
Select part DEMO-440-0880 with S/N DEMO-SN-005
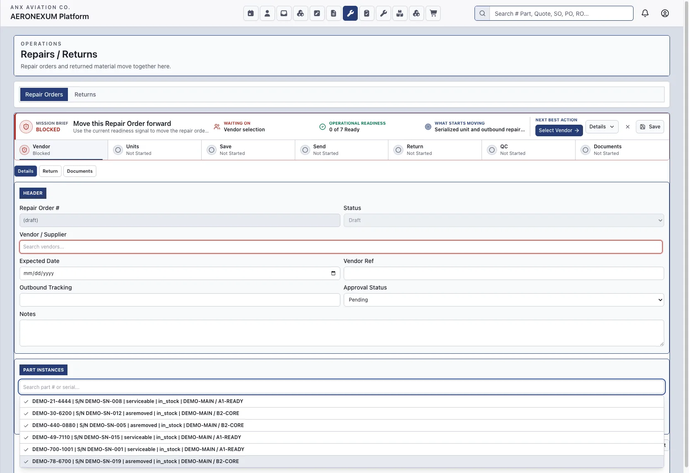(342, 425)
